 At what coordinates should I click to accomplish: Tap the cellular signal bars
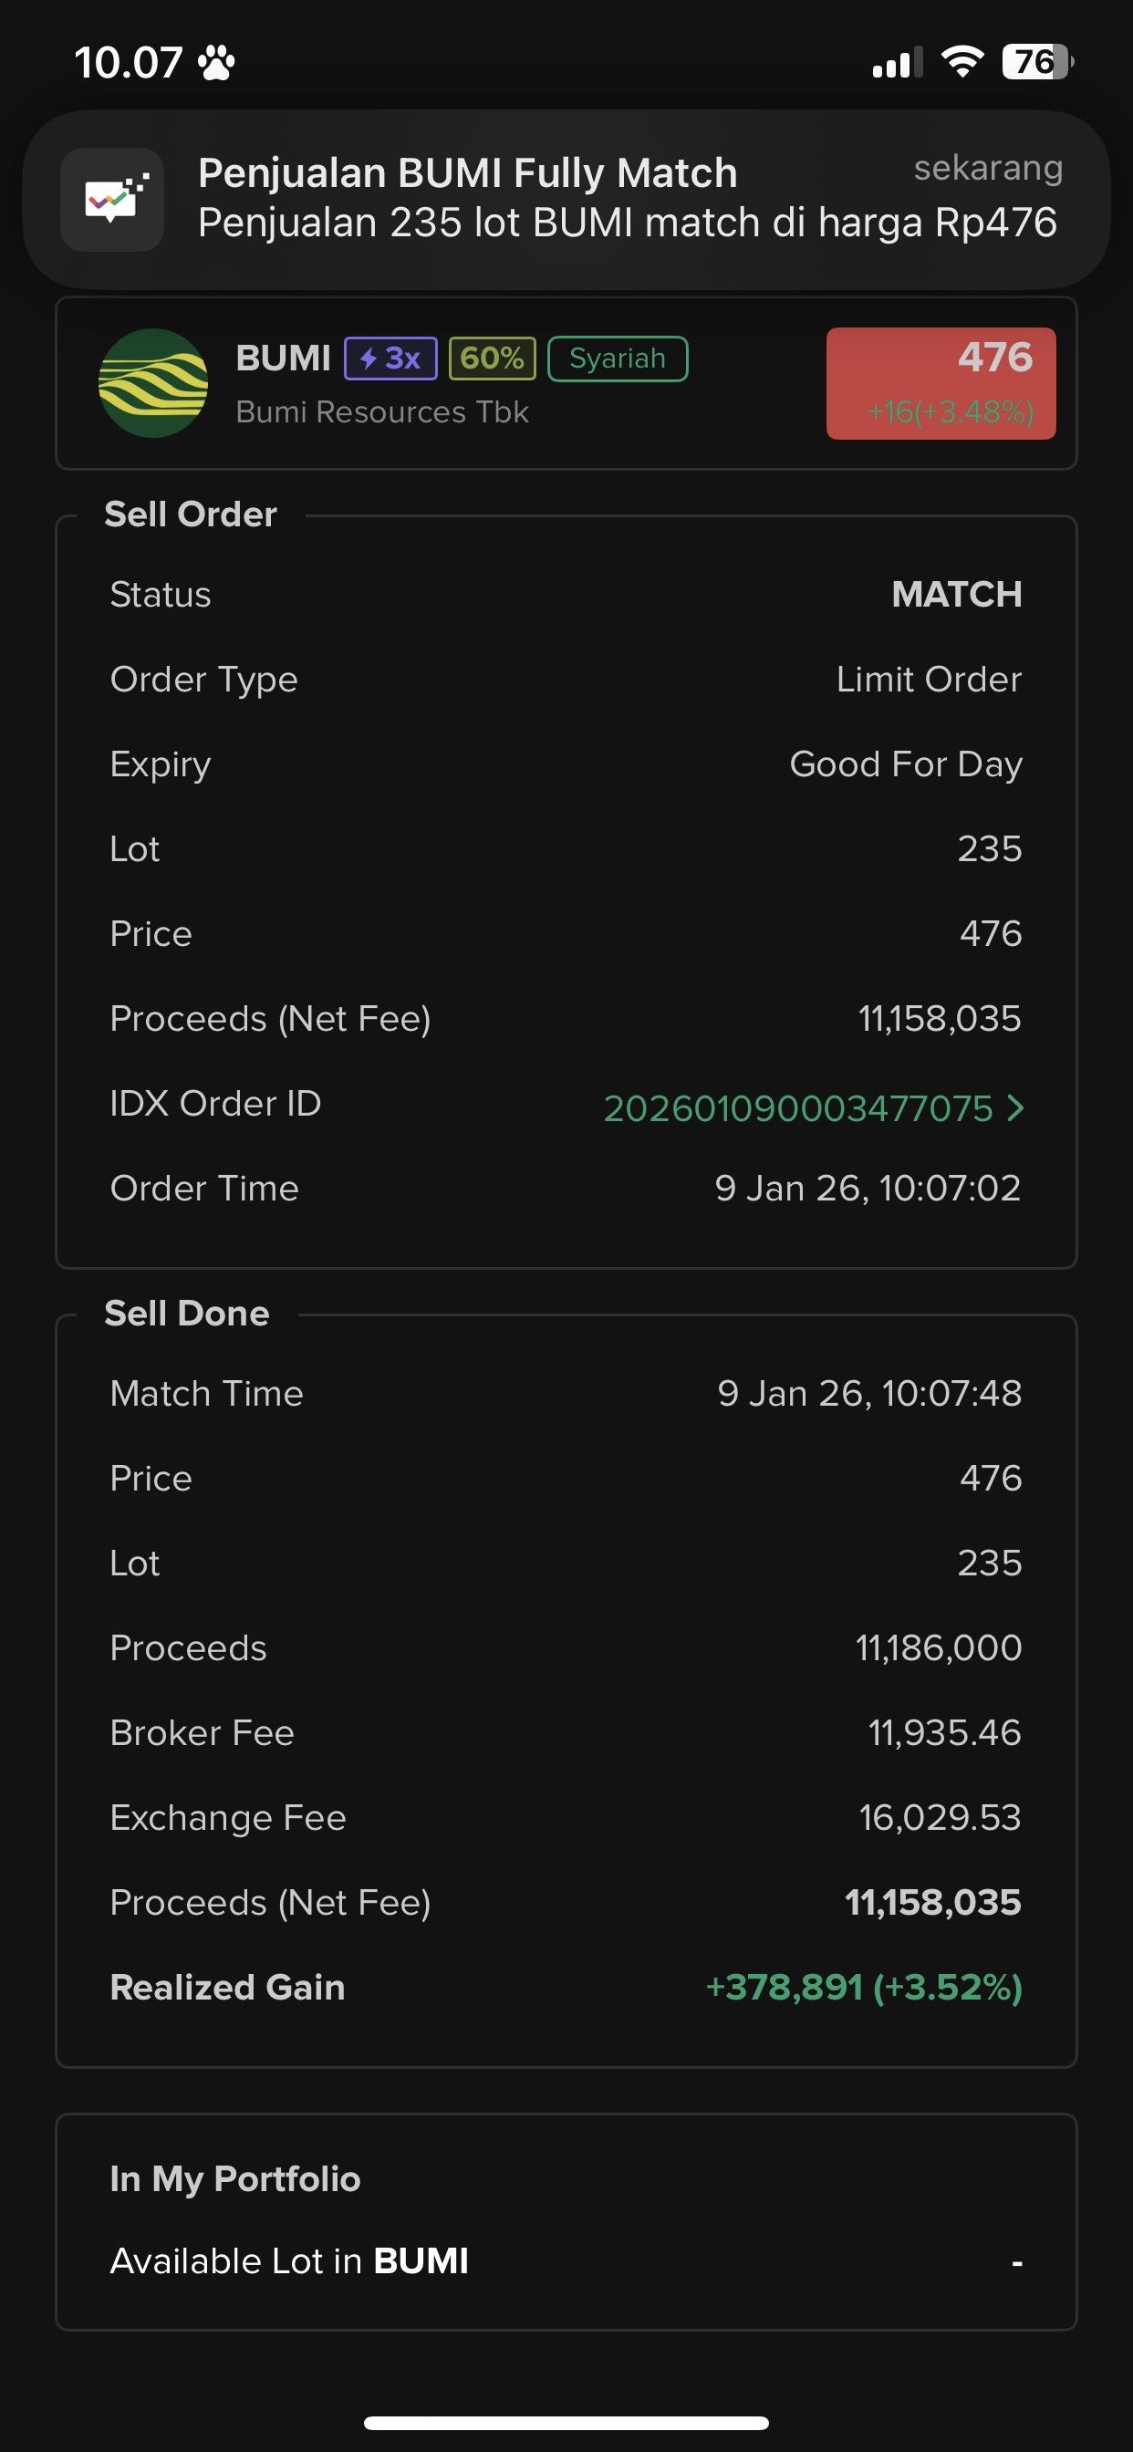[x=896, y=63]
